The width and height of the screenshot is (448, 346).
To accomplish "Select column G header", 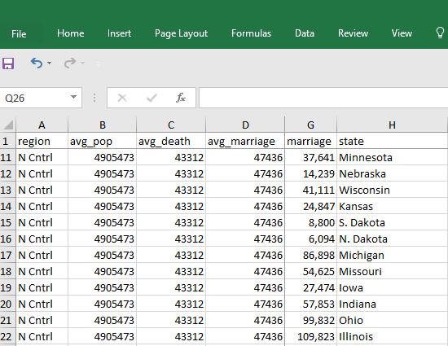I will click(310, 125).
